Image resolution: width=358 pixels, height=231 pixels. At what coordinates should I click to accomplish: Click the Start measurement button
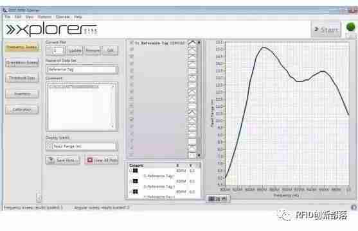coord(326,29)
